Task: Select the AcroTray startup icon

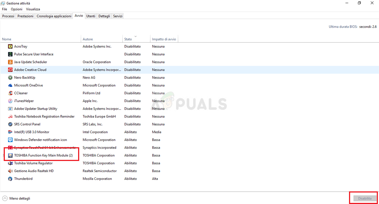Action: (10, 46)
